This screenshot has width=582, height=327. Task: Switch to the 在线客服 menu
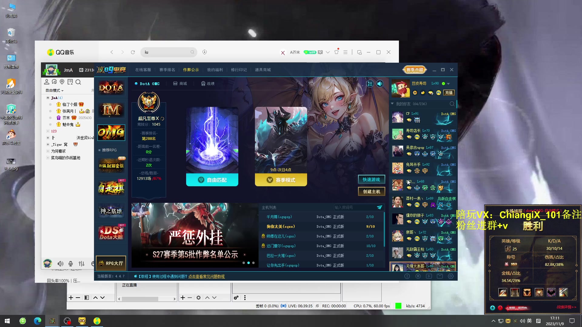[x=143, y=70]
